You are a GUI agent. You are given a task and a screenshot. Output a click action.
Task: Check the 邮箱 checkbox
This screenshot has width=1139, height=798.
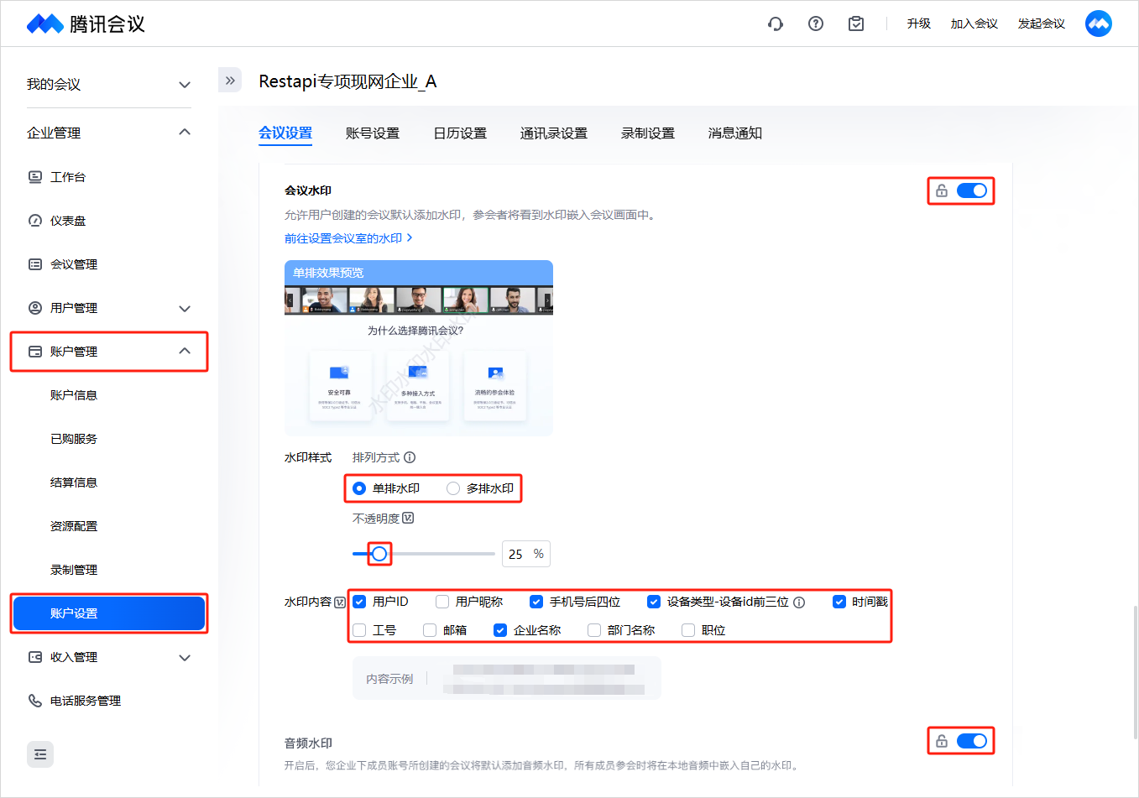coord(430,630)
